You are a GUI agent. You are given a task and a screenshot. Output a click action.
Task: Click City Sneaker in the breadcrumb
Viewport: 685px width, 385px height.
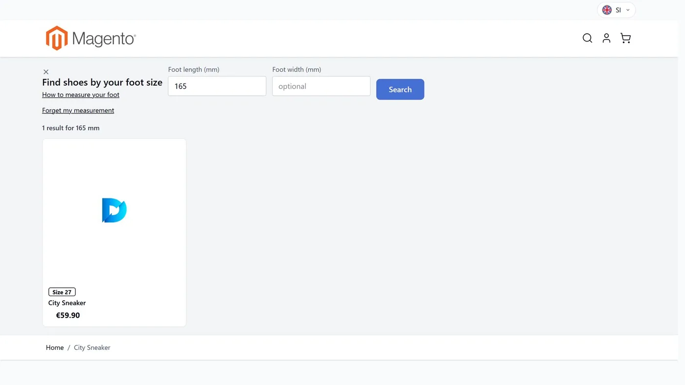pos(92,347)
